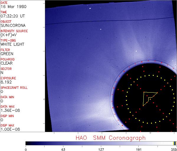Click the color bar's 63 tick label

click(x=63, y=149)
